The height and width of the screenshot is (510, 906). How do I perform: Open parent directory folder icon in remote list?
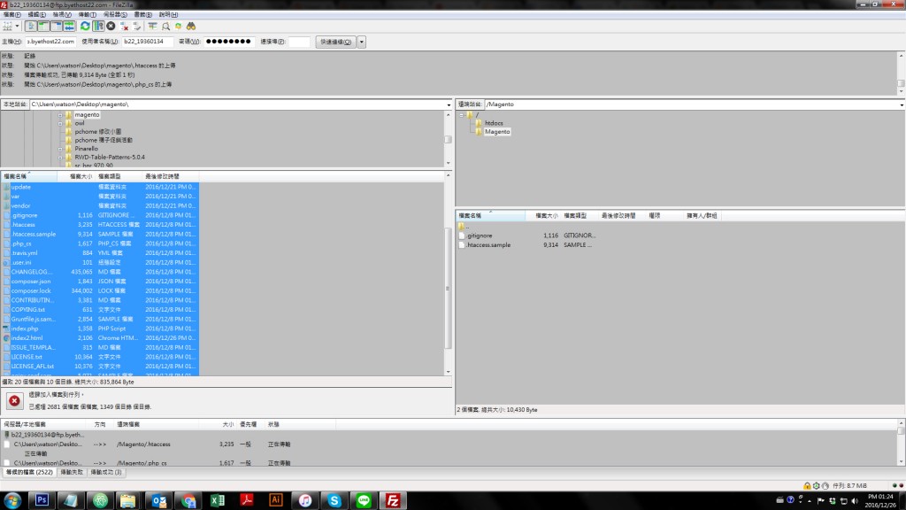point(462,226)
